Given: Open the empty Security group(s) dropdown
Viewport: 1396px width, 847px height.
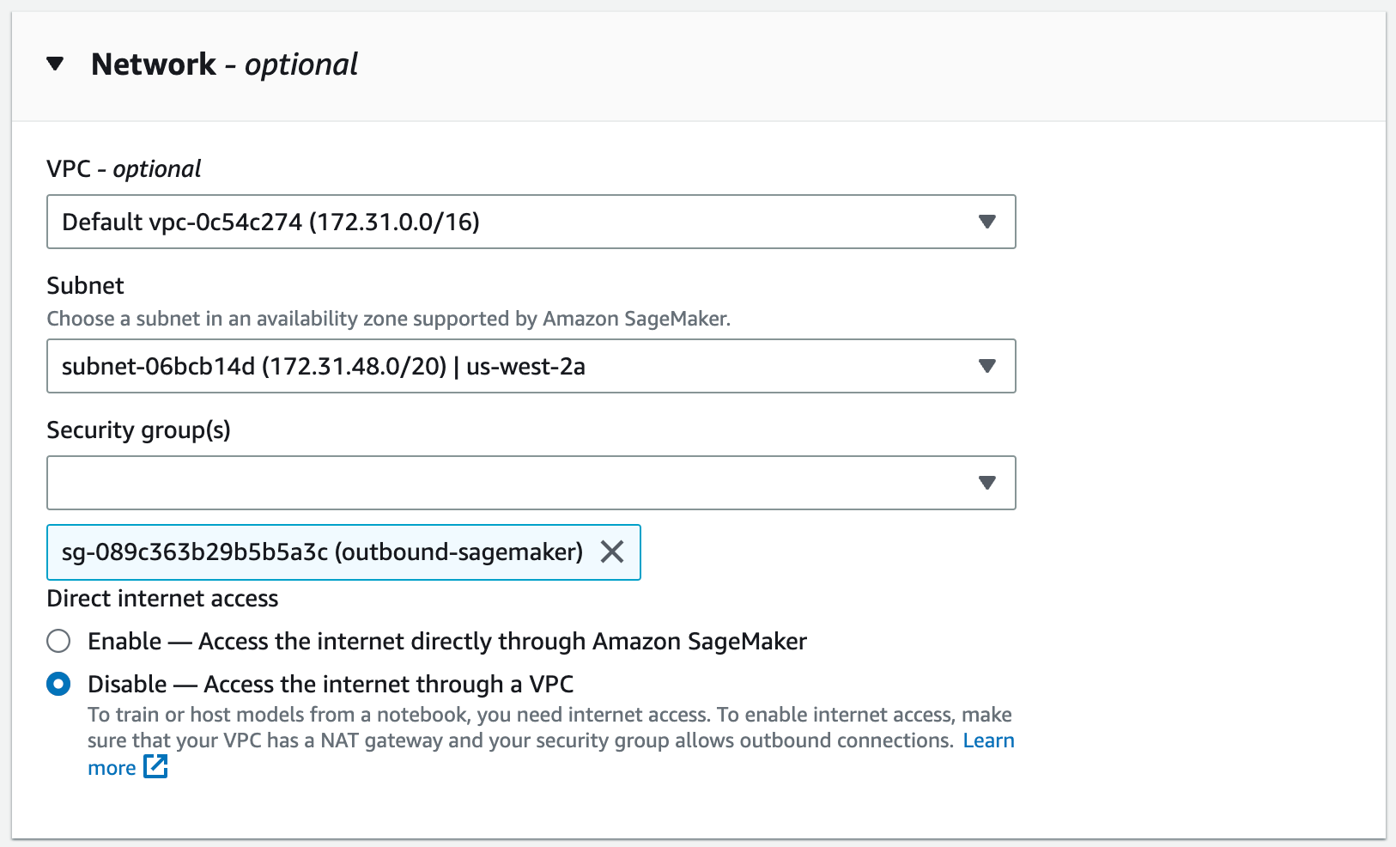Looking at the screenshot, I should click(x=531, y=483).
